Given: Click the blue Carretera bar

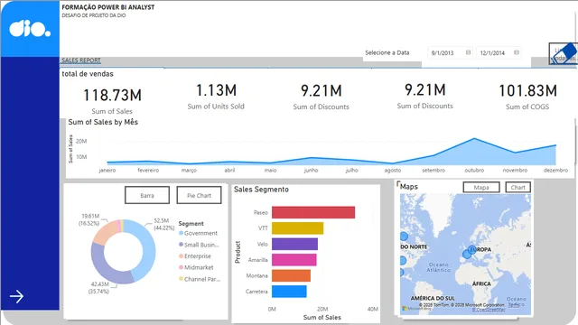Looking at the screenshot, I should coord(289,292).
